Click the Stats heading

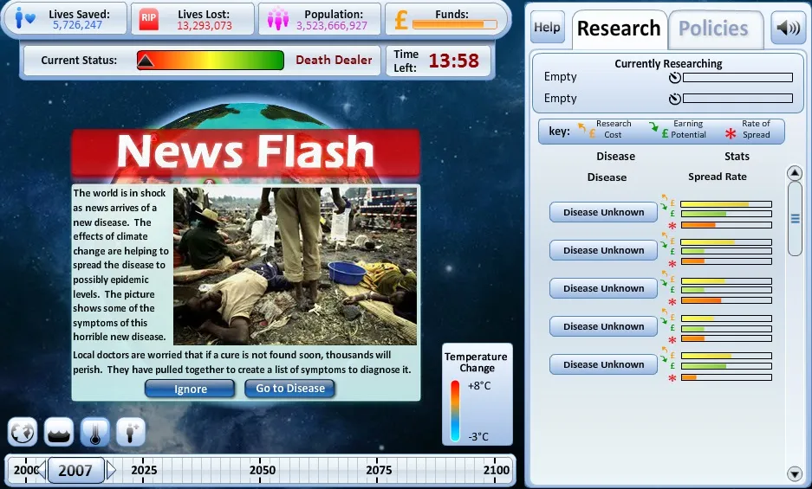pos(737,157)
